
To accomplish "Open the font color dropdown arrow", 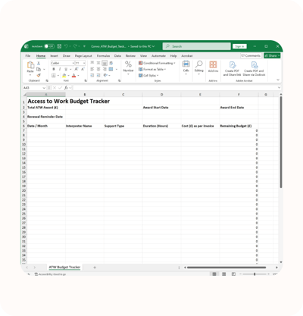I will point(78,75).
